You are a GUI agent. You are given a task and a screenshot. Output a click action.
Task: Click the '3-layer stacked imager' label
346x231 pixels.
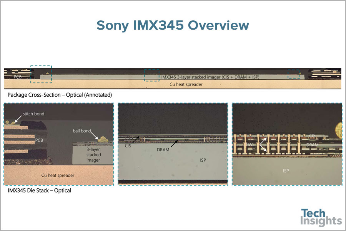coord(93,155)
